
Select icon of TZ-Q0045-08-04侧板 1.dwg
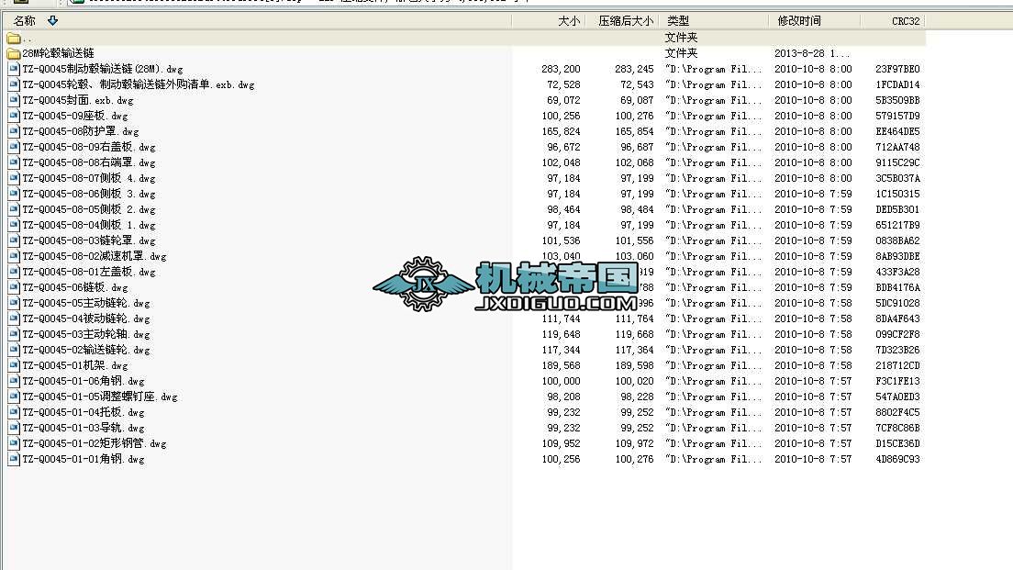[14, 225]
